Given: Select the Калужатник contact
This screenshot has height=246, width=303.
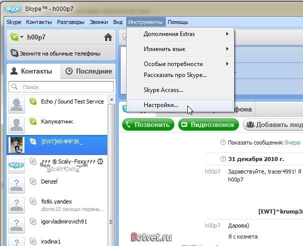Looking at the screenshot, I should 57,125.
